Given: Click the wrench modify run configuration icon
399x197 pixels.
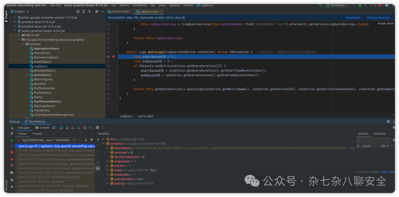Looking at the screenshot, I should coord(12,134).
